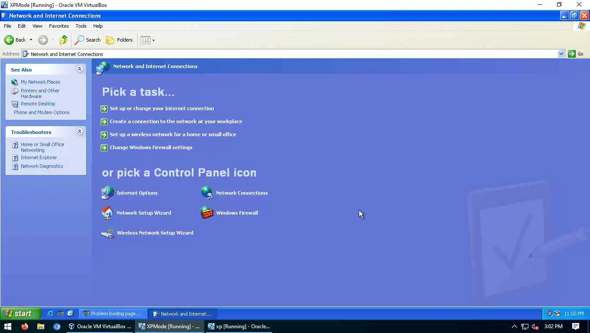Image resolution: width=590 pixels, height=333 pixels.
Task: Select 'Change Windows Firewall settings' task
Action: [151, 147]
